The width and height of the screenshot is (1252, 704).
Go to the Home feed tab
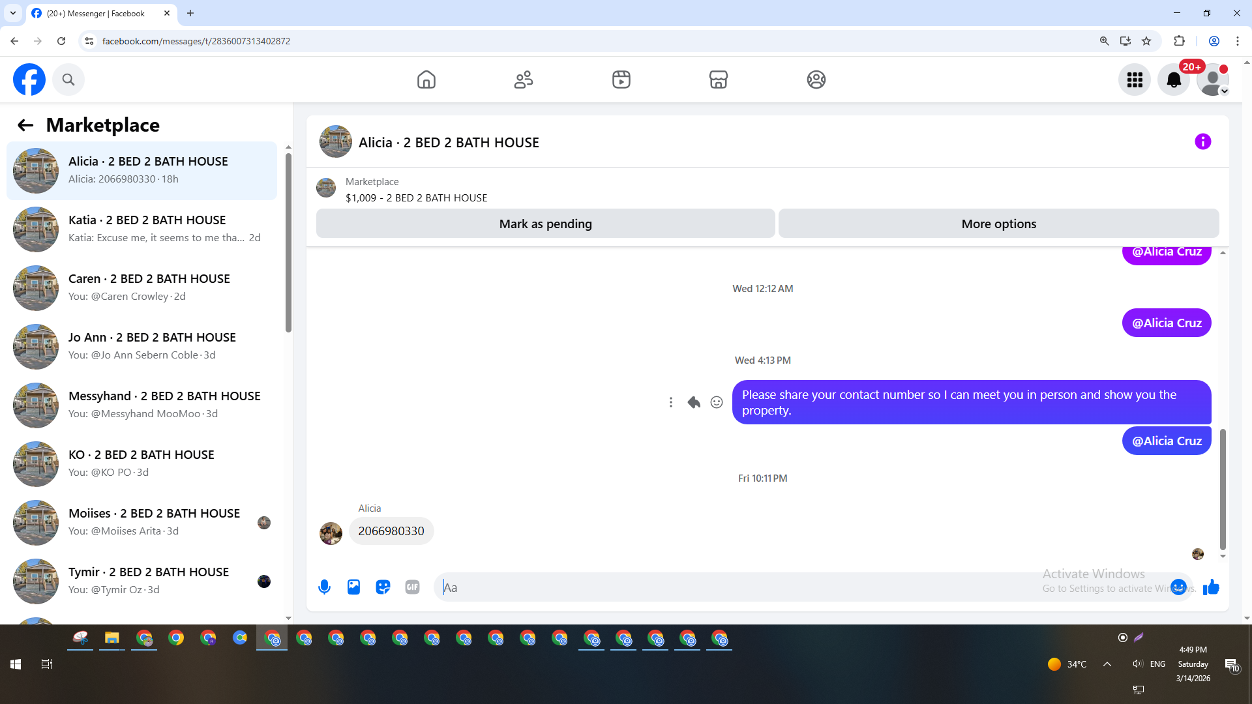tap(426, 80)
